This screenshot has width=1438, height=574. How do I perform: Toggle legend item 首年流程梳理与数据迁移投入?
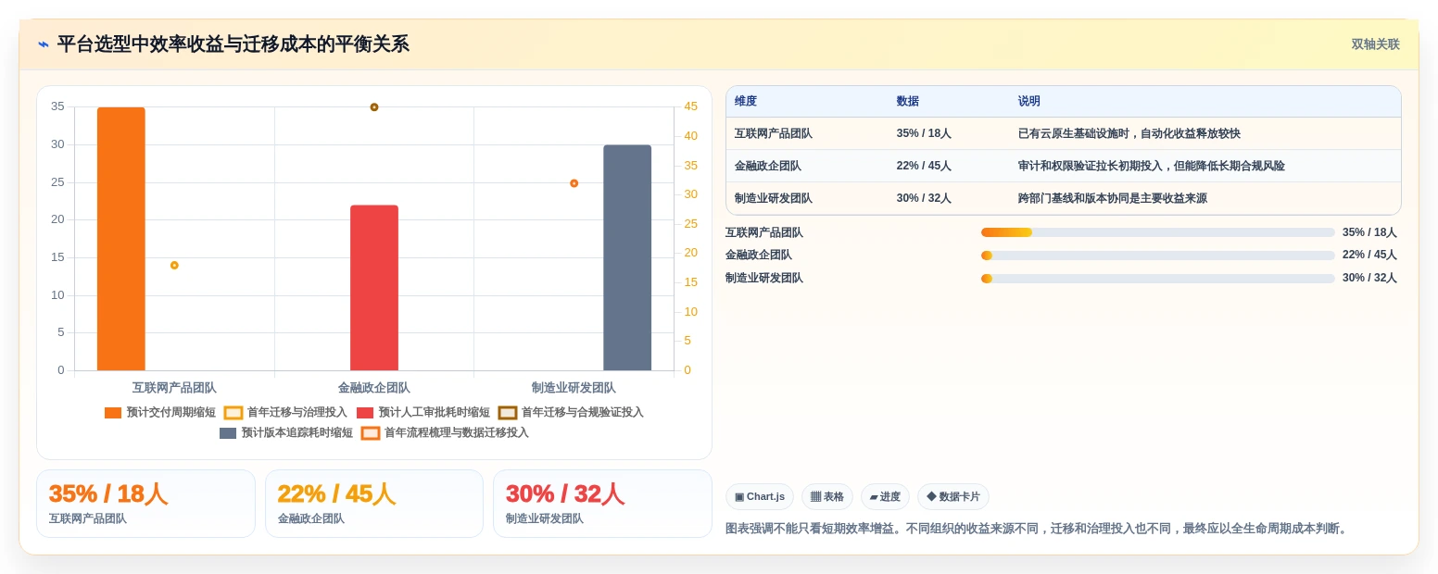[x=445, y=432]
